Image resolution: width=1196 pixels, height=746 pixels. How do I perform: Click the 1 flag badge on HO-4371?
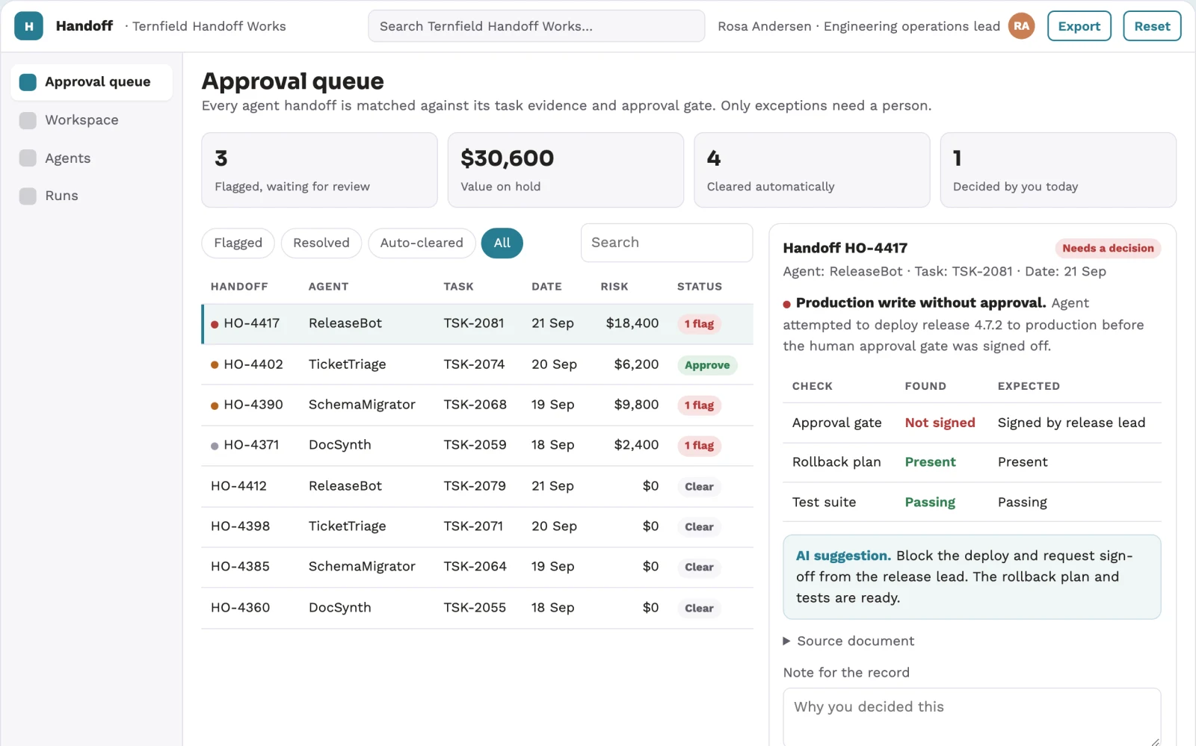click(699, 446)
